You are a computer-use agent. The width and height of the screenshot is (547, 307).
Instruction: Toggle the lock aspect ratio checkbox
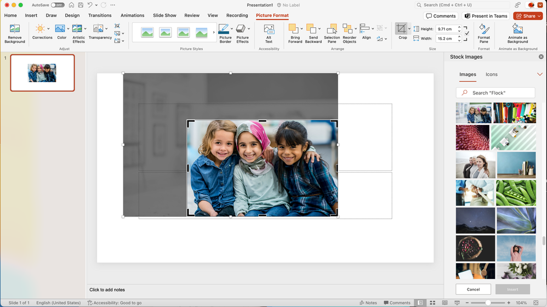[x=466, y=33]
